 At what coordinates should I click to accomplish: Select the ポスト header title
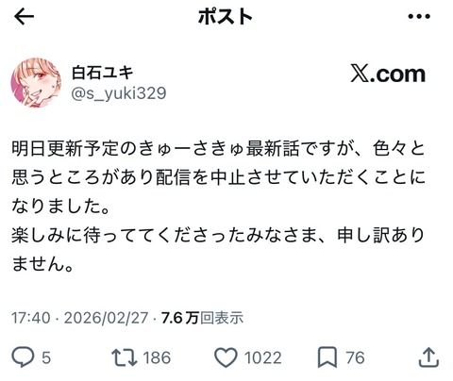tap(226, 16)
